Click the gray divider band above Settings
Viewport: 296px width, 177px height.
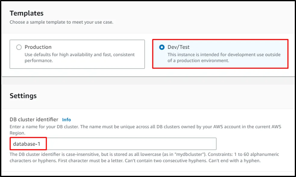point(148,81)
